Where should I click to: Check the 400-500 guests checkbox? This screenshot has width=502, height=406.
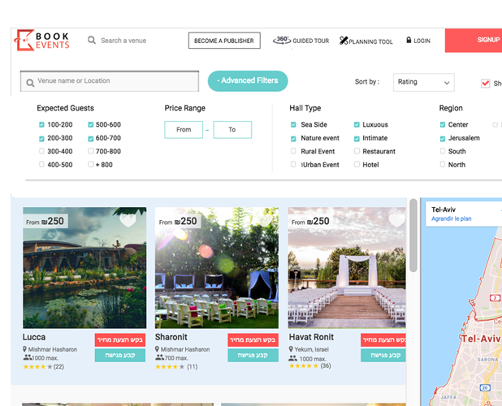point(41,165)
